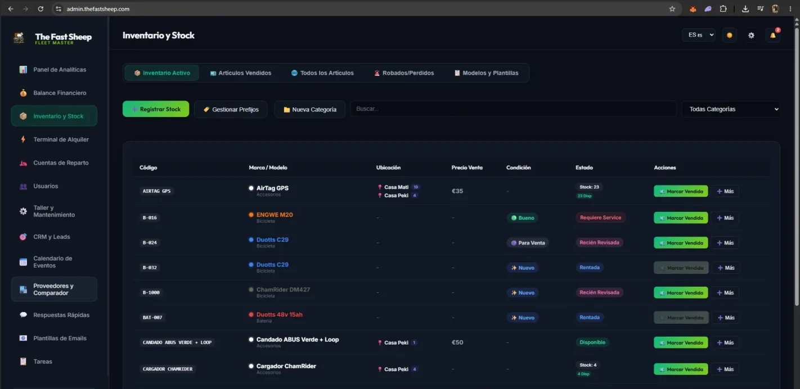Select Proveedores y Comparador in sidebar
800x389 pixels.
[x=54, y=290]
